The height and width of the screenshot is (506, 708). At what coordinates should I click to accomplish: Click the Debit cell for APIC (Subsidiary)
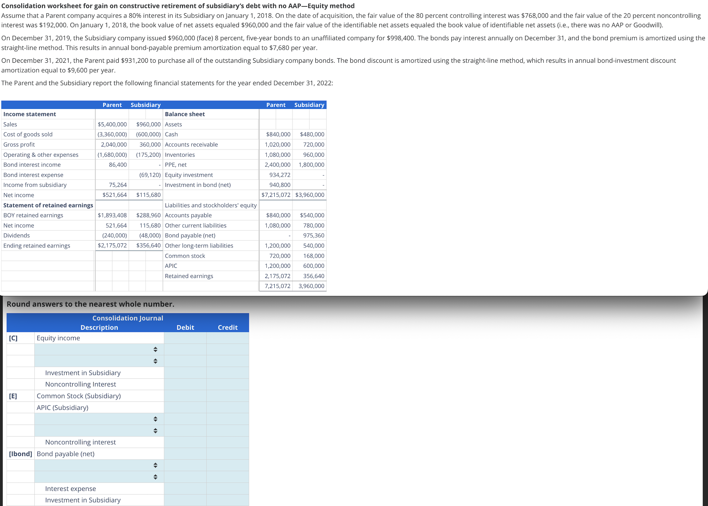[x=185, y=407]
